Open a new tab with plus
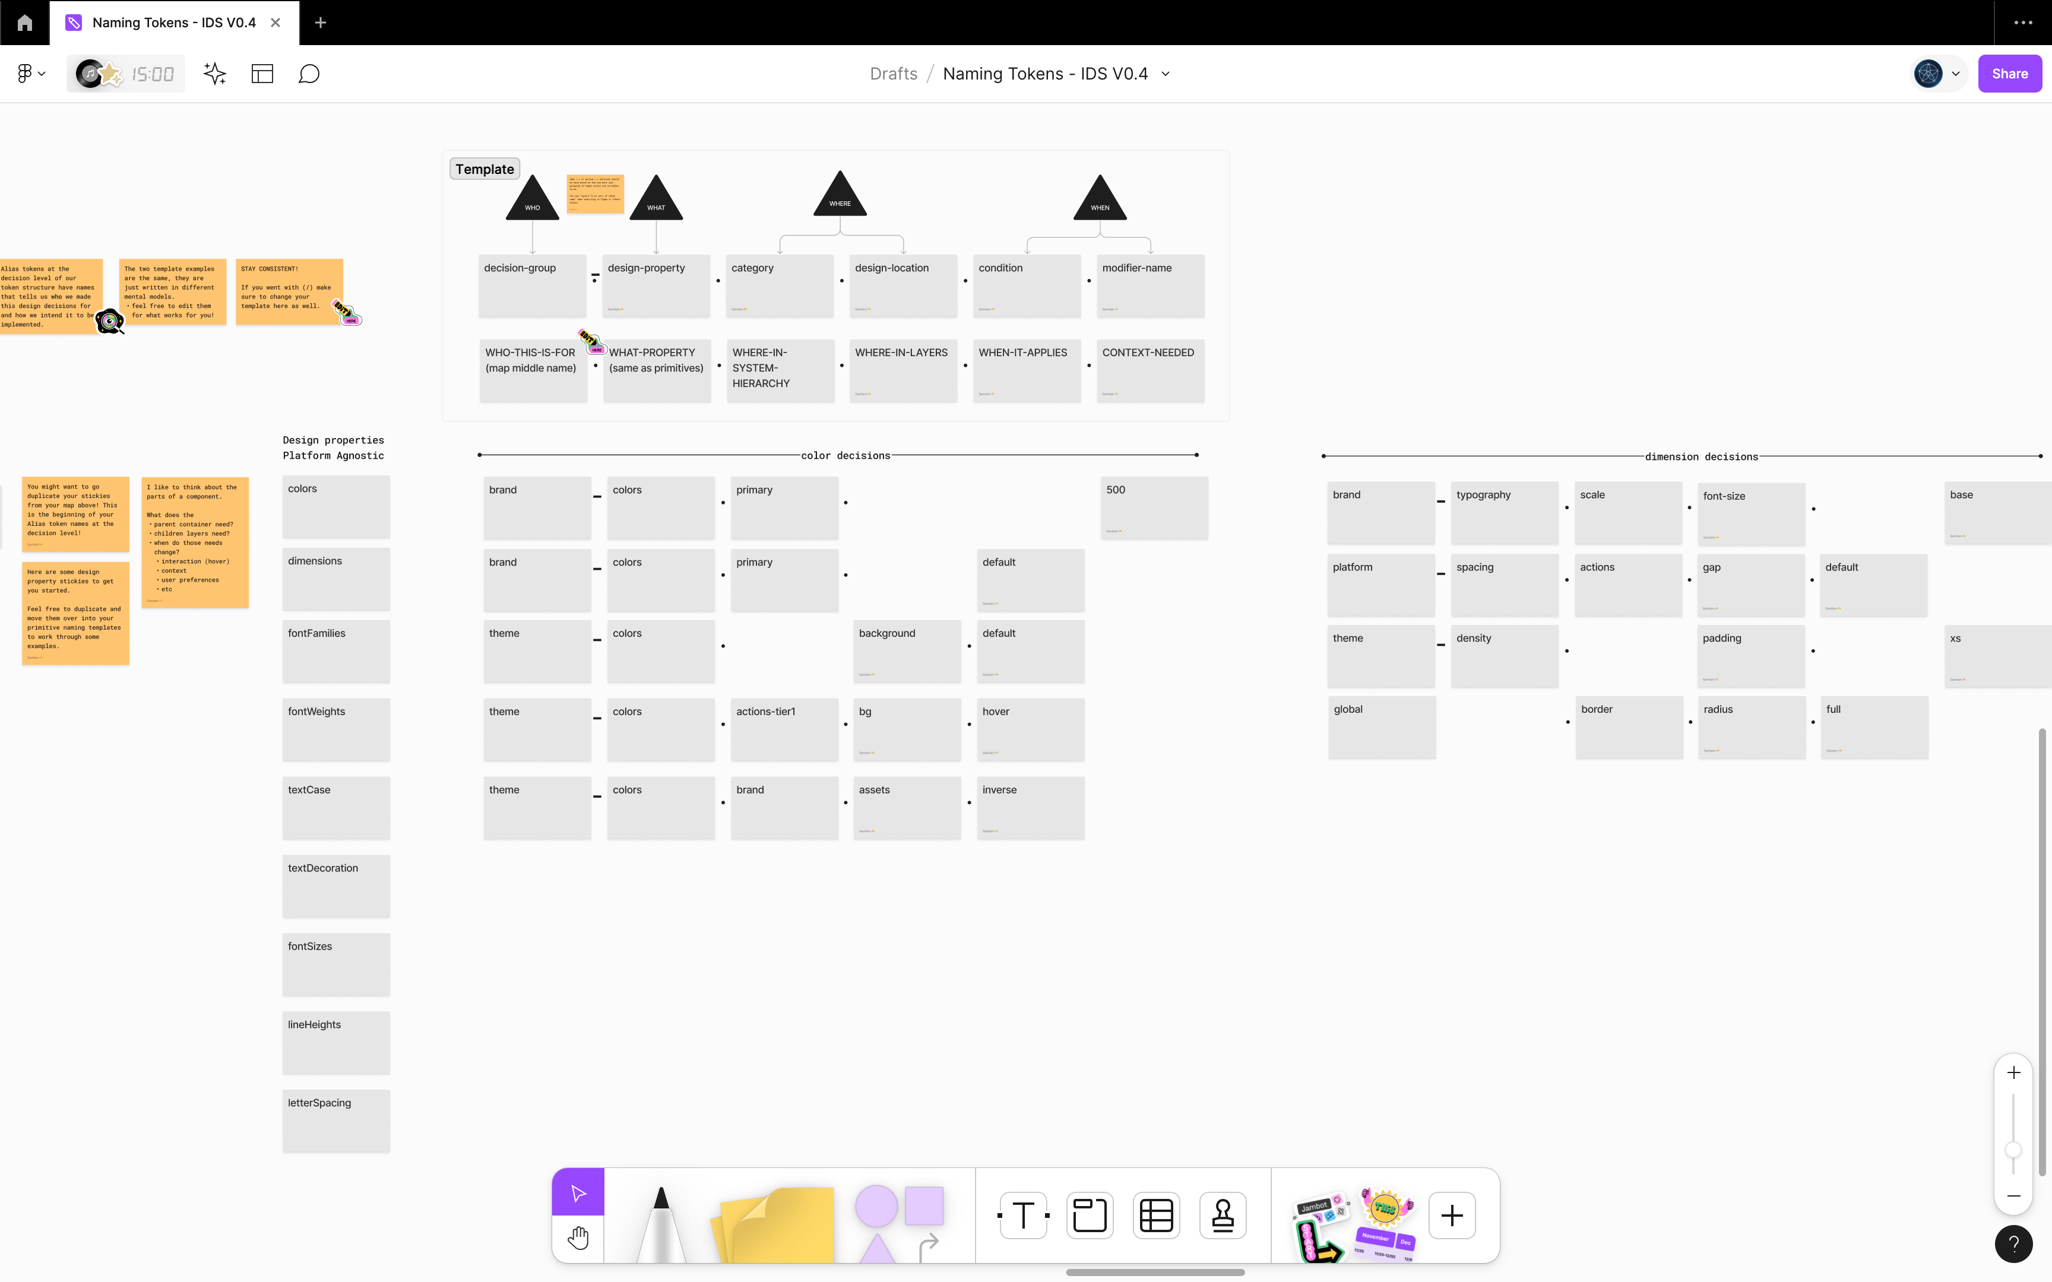2052x1282 pixels. tap(321, 23)
